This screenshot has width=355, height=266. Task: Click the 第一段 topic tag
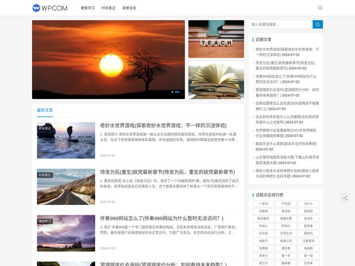pyautogui.click(x=308, y=256)
